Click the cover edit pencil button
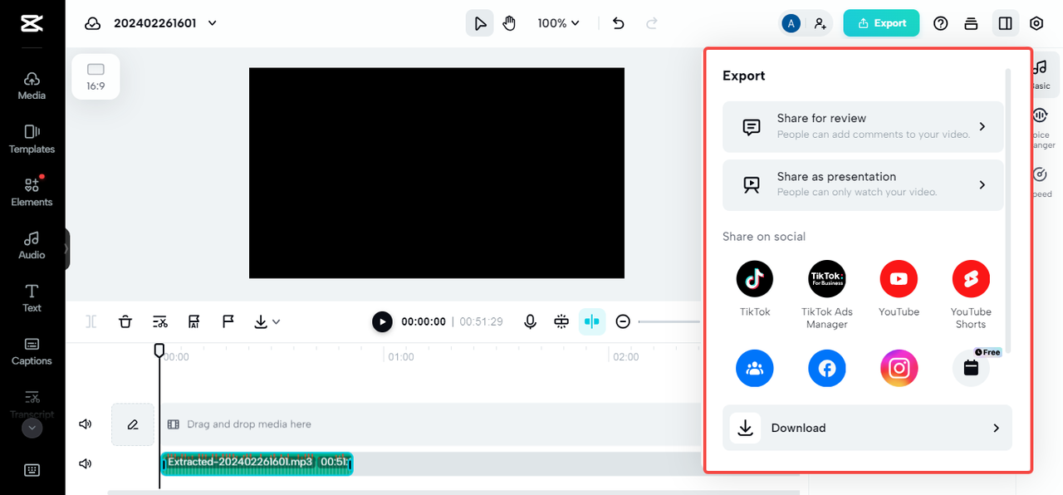The width and height of the screenshot is (1063, 495). point(133,424)
